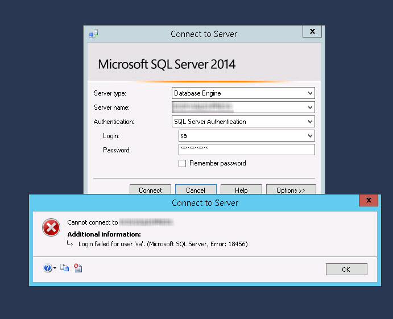This screenshot has width=393, height=319.
Task: Click the Password input field
Action: [247, 150]
